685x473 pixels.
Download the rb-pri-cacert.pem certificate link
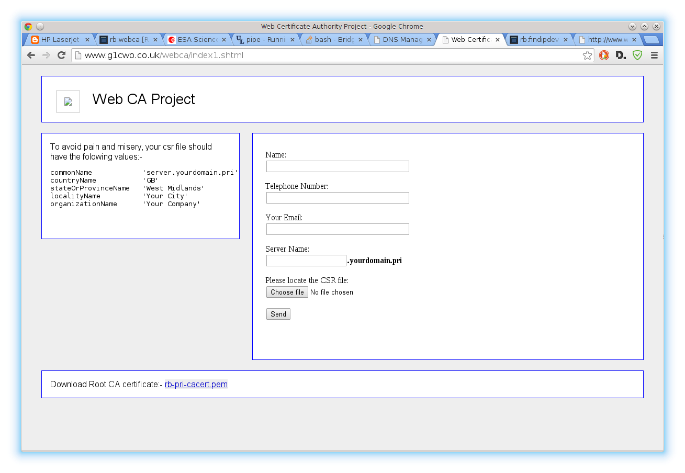196,385
